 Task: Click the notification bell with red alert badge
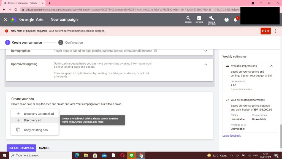[x=235, y=20]
